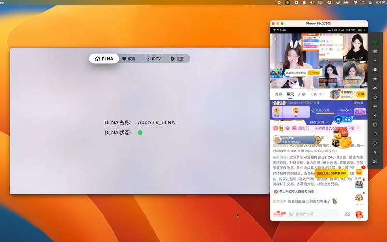This screenshot has width=387, height=242.
Task: Open the 关系 tab in the phone app
Action: pos(301,94)
